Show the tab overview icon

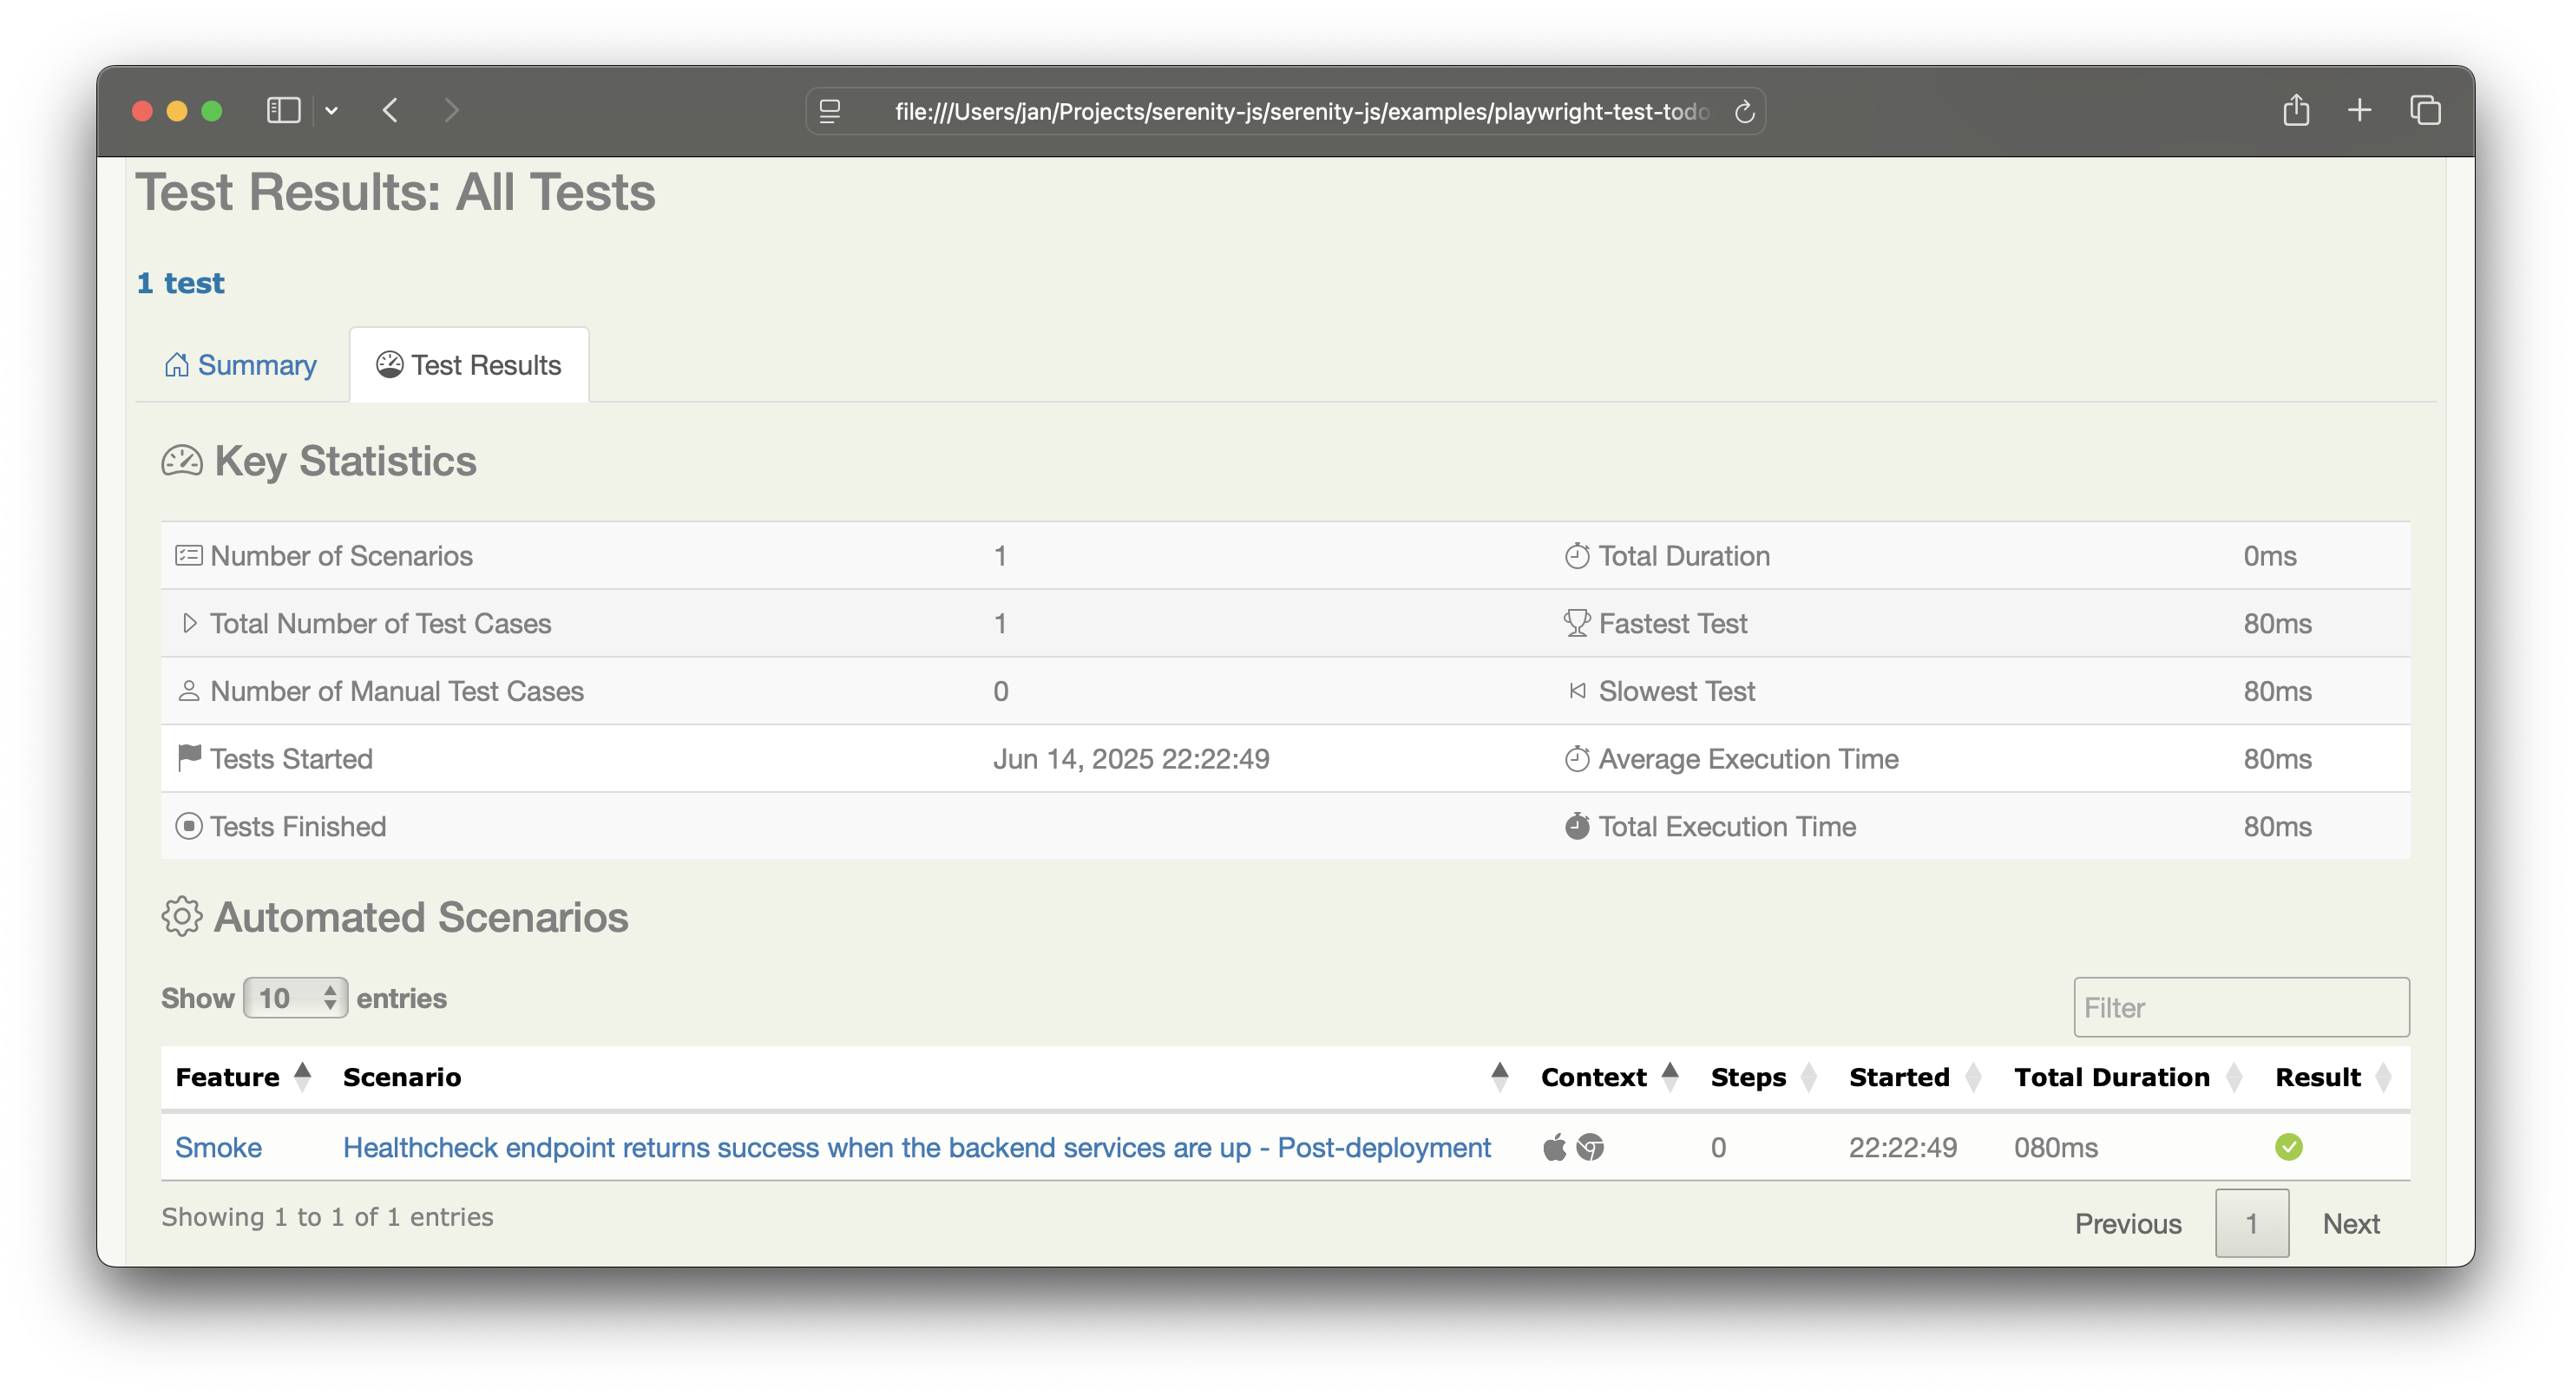click(x=2425, y=110)
